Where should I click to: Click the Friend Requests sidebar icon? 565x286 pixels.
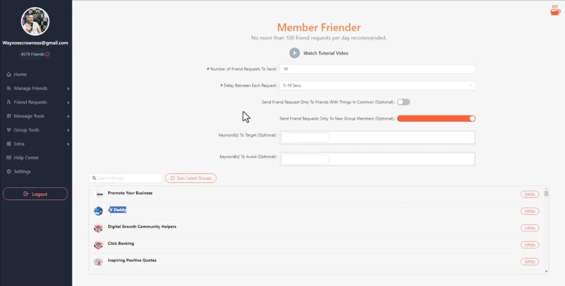[9, 102]
